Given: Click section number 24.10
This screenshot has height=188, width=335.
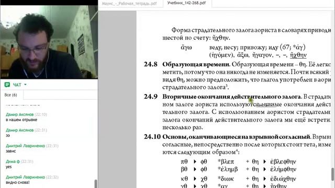Looking at the screenshot, I should (152, 137).
